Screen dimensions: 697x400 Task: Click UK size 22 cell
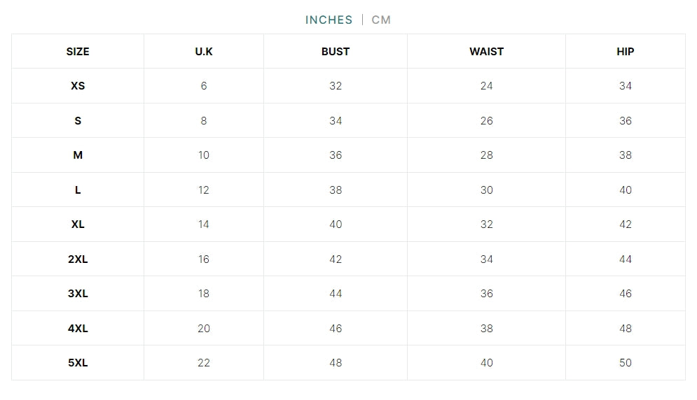coord(204,363)
